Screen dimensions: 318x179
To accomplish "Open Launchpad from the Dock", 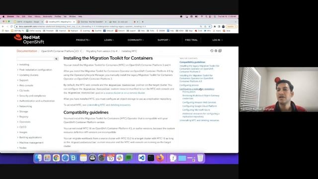I will (x=47, y=158).
